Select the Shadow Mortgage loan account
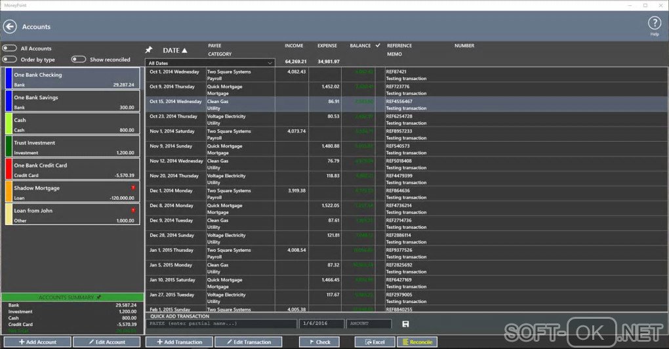This screenshot has width=669, height=349. 72,192
